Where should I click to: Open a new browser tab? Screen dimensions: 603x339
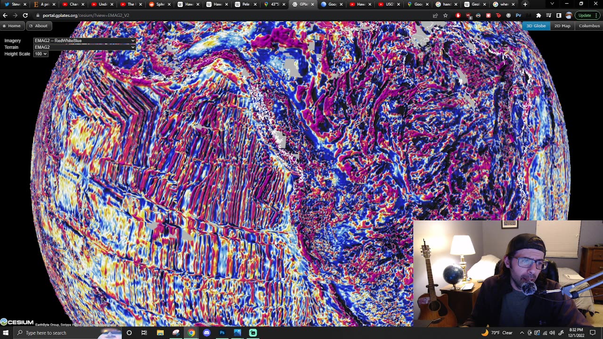pyautogui.click(x=525, y=4)
